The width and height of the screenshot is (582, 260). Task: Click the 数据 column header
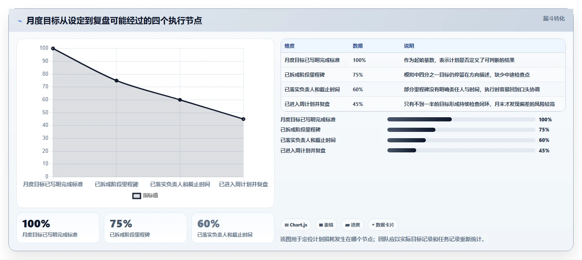(x=358, y=46)
